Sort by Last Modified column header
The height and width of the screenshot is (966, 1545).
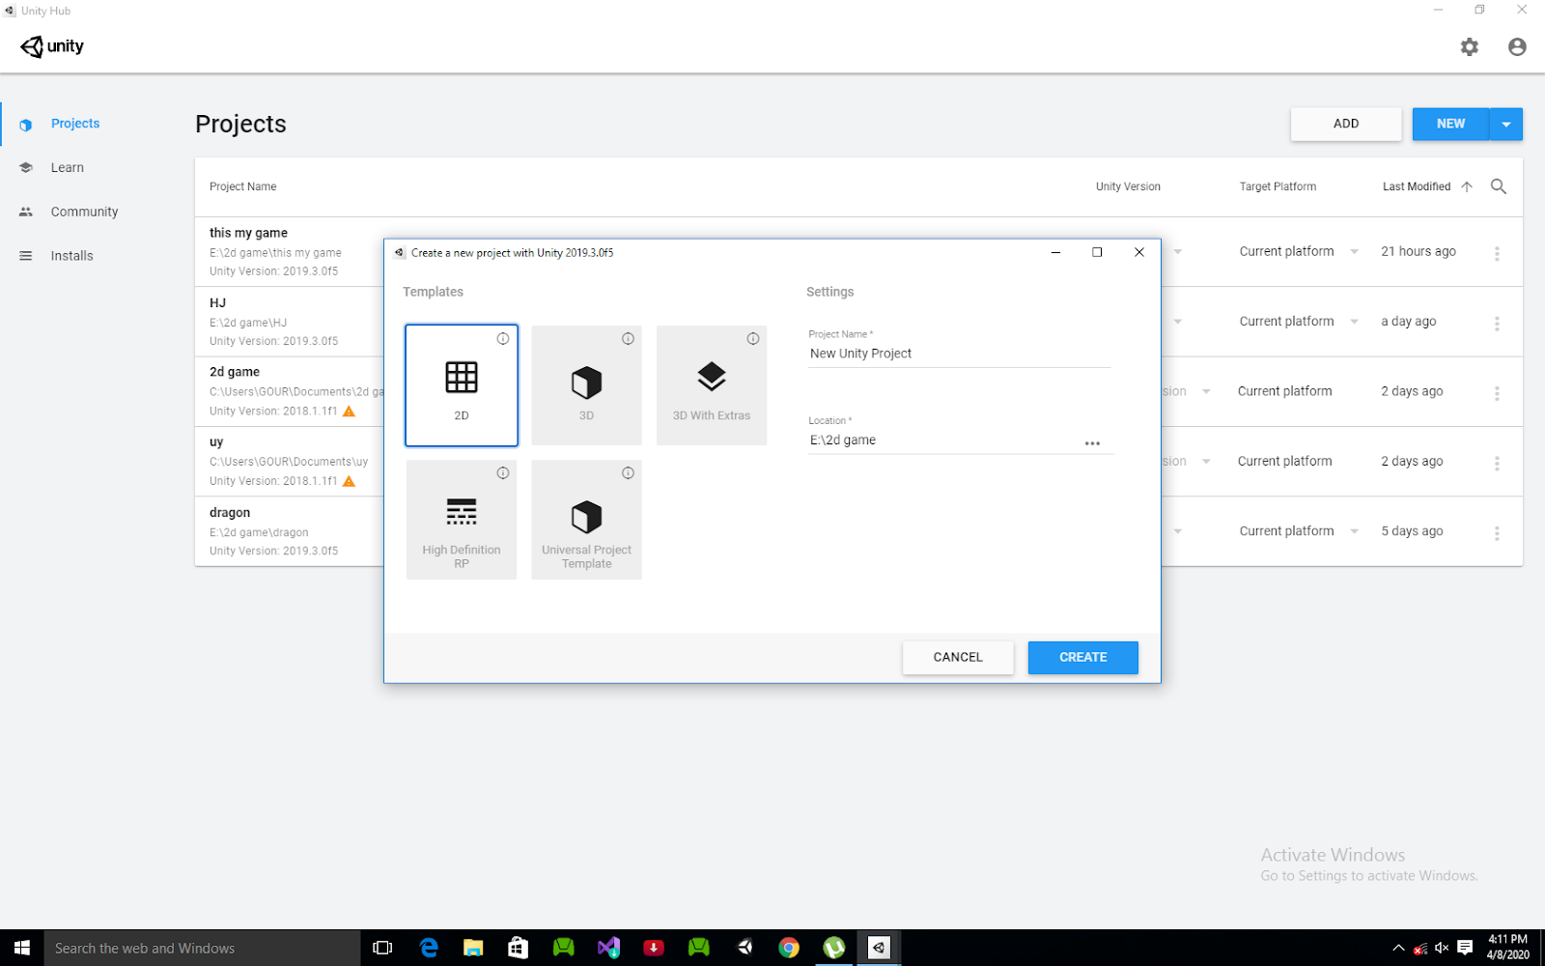point(1417,186)
